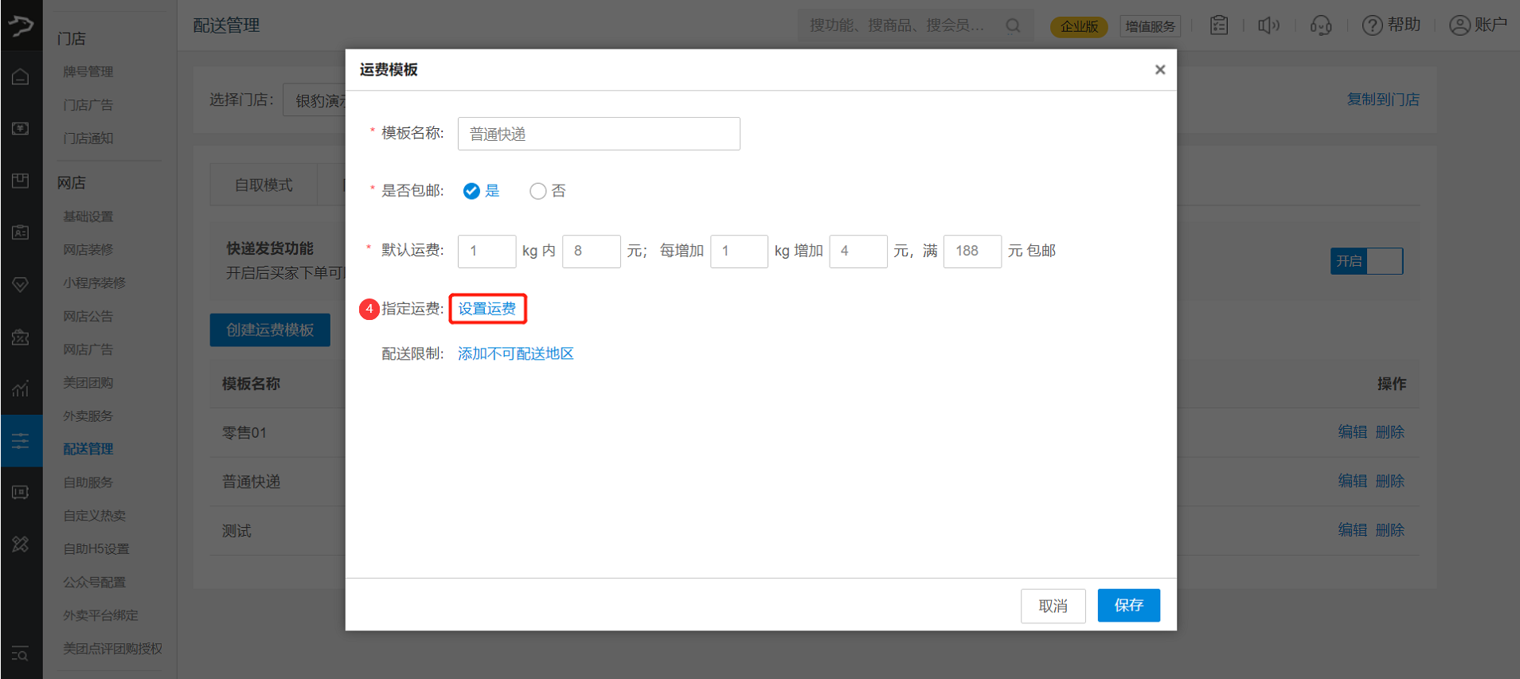Open the diamond marketing icon in sidebar
Image resolution: width=1520 pixels, height=679 pixels.
[21, 284]
